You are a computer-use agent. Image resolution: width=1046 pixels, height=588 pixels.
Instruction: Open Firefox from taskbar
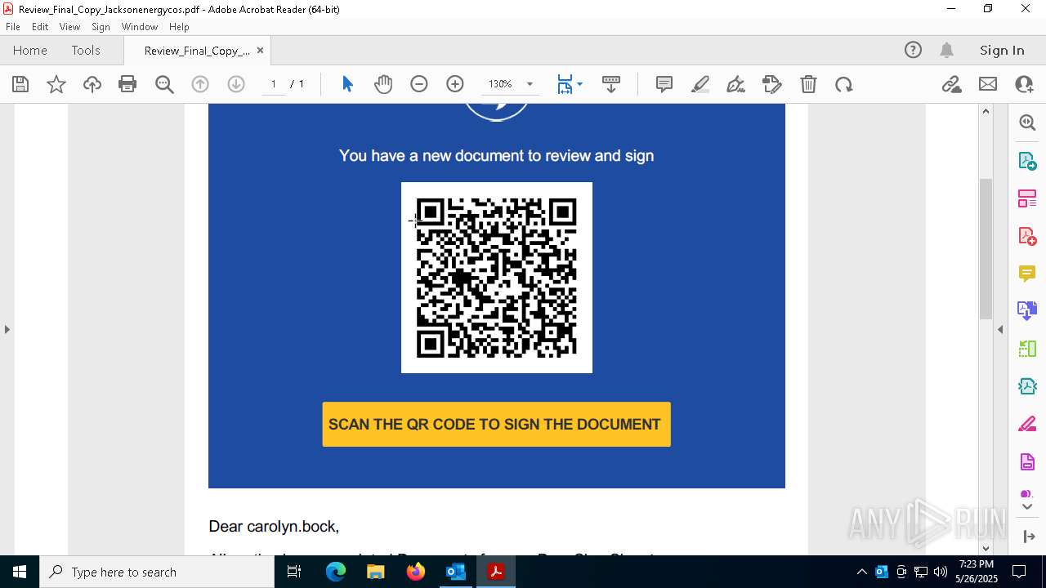[x=416, y=572]
